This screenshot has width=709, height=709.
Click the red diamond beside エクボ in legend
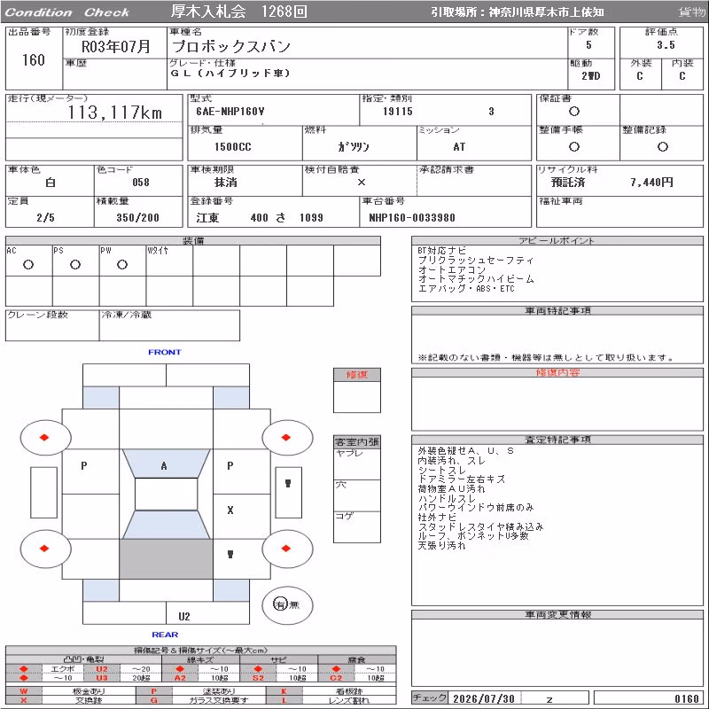tap(24, 669)
